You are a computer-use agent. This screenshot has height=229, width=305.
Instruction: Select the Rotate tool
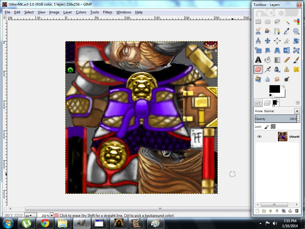(296, 41)
